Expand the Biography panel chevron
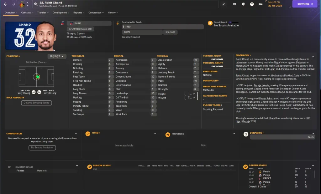321x194 pixels. pos(313,57)
